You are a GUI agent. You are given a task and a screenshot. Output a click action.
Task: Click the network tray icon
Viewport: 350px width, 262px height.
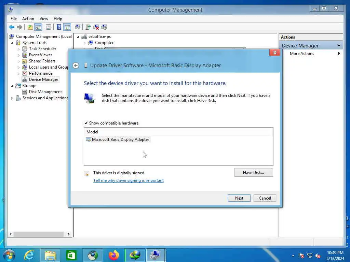[310, 256]
